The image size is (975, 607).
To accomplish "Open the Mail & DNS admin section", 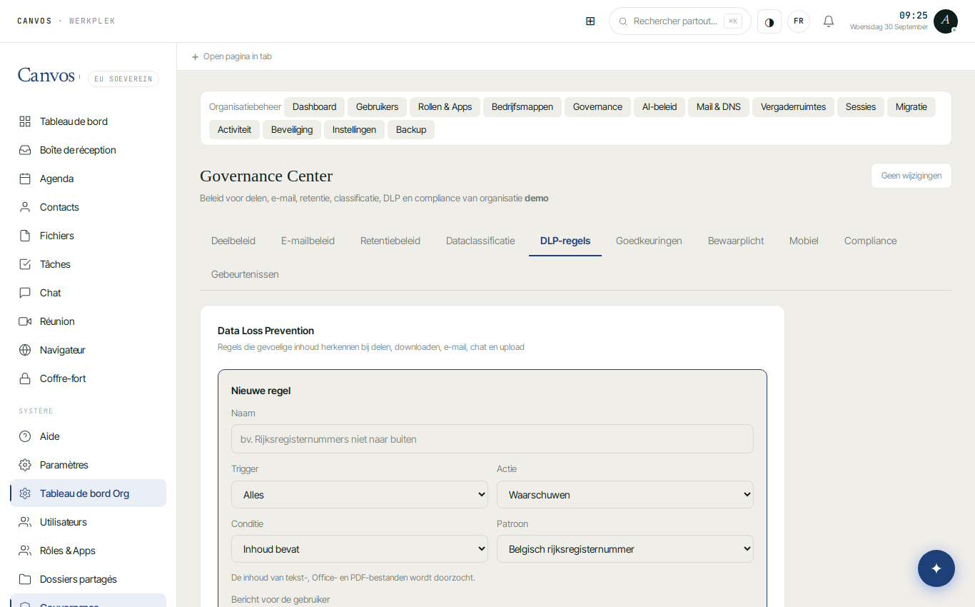I will click(719, 107).
